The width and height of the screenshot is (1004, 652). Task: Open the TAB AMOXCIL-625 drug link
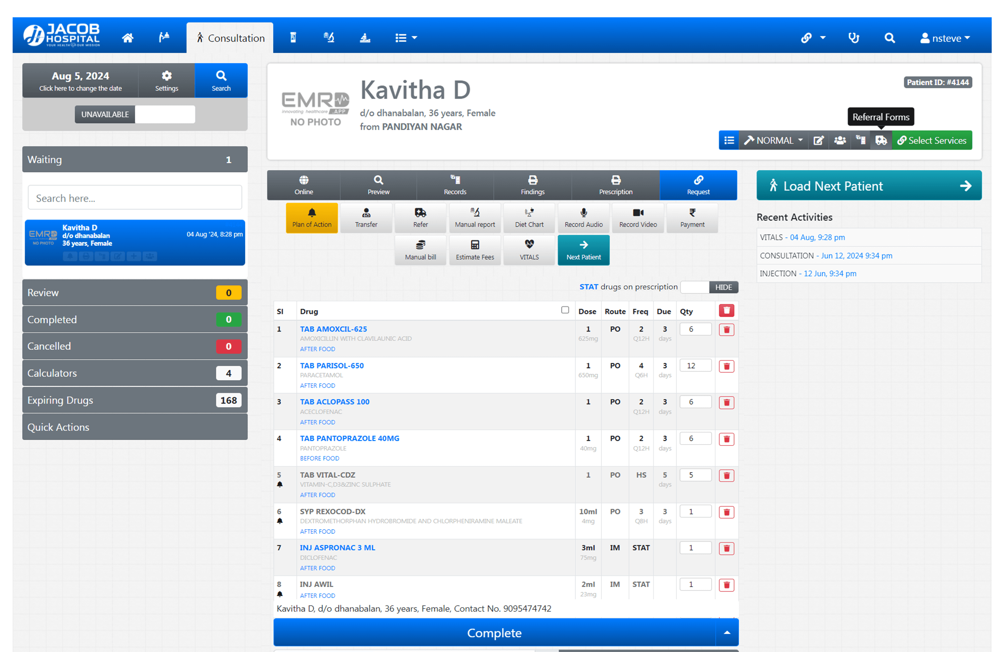pyautogui.click(x=333, y=329)
